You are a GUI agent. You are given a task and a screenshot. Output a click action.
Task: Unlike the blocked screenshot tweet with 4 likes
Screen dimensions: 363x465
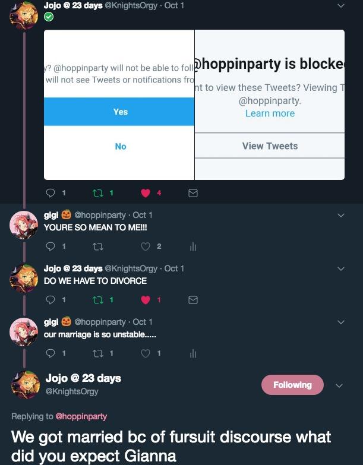click(146, 193)
